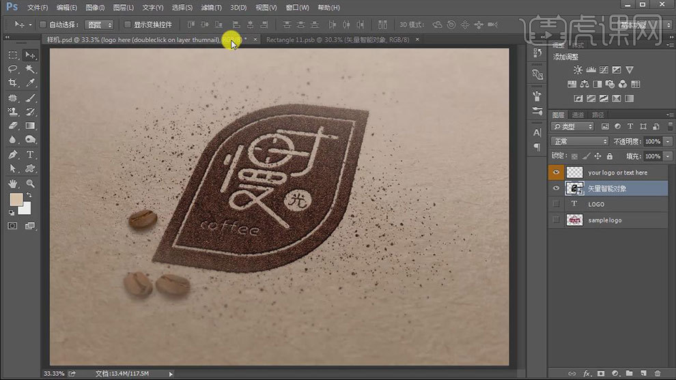Image resolution: width=676 pixels, height=380 pixels.
Task: Close the 样机.psd document tab
Action: pyautogui.click(x=255, y=39)
